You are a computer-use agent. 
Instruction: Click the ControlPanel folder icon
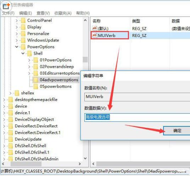click(23, 20)
